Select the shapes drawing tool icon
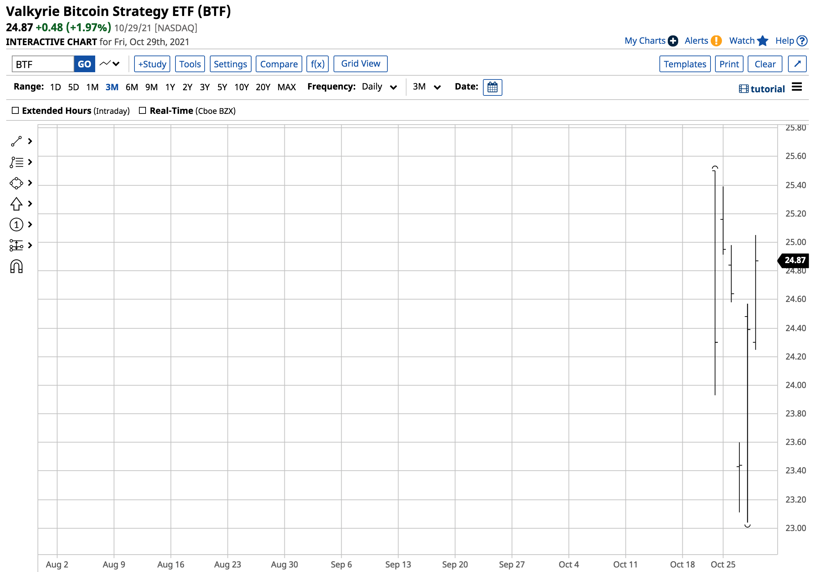 pos(16,183)
